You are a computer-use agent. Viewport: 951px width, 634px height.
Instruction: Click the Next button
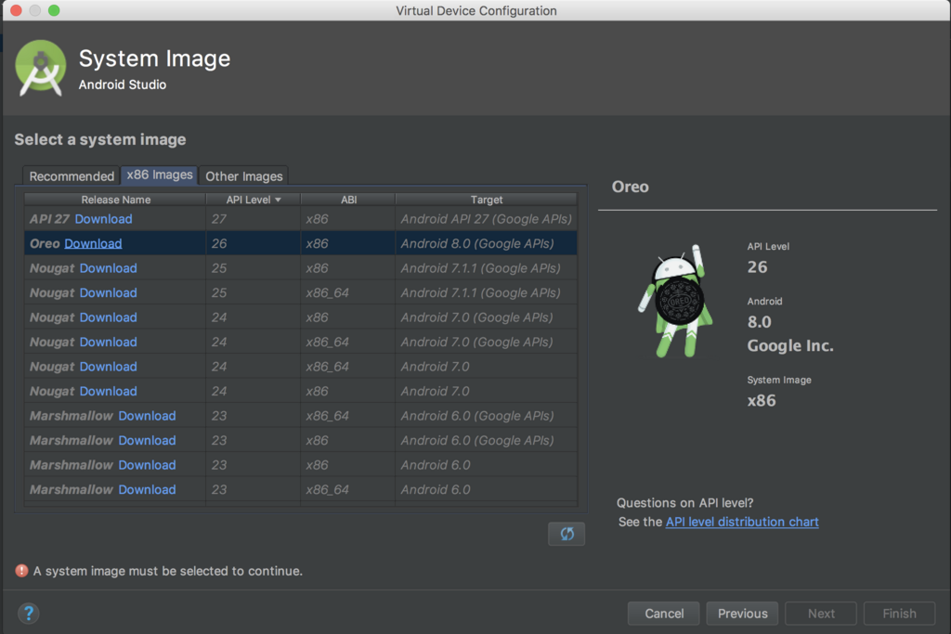[x=821, y=614]
